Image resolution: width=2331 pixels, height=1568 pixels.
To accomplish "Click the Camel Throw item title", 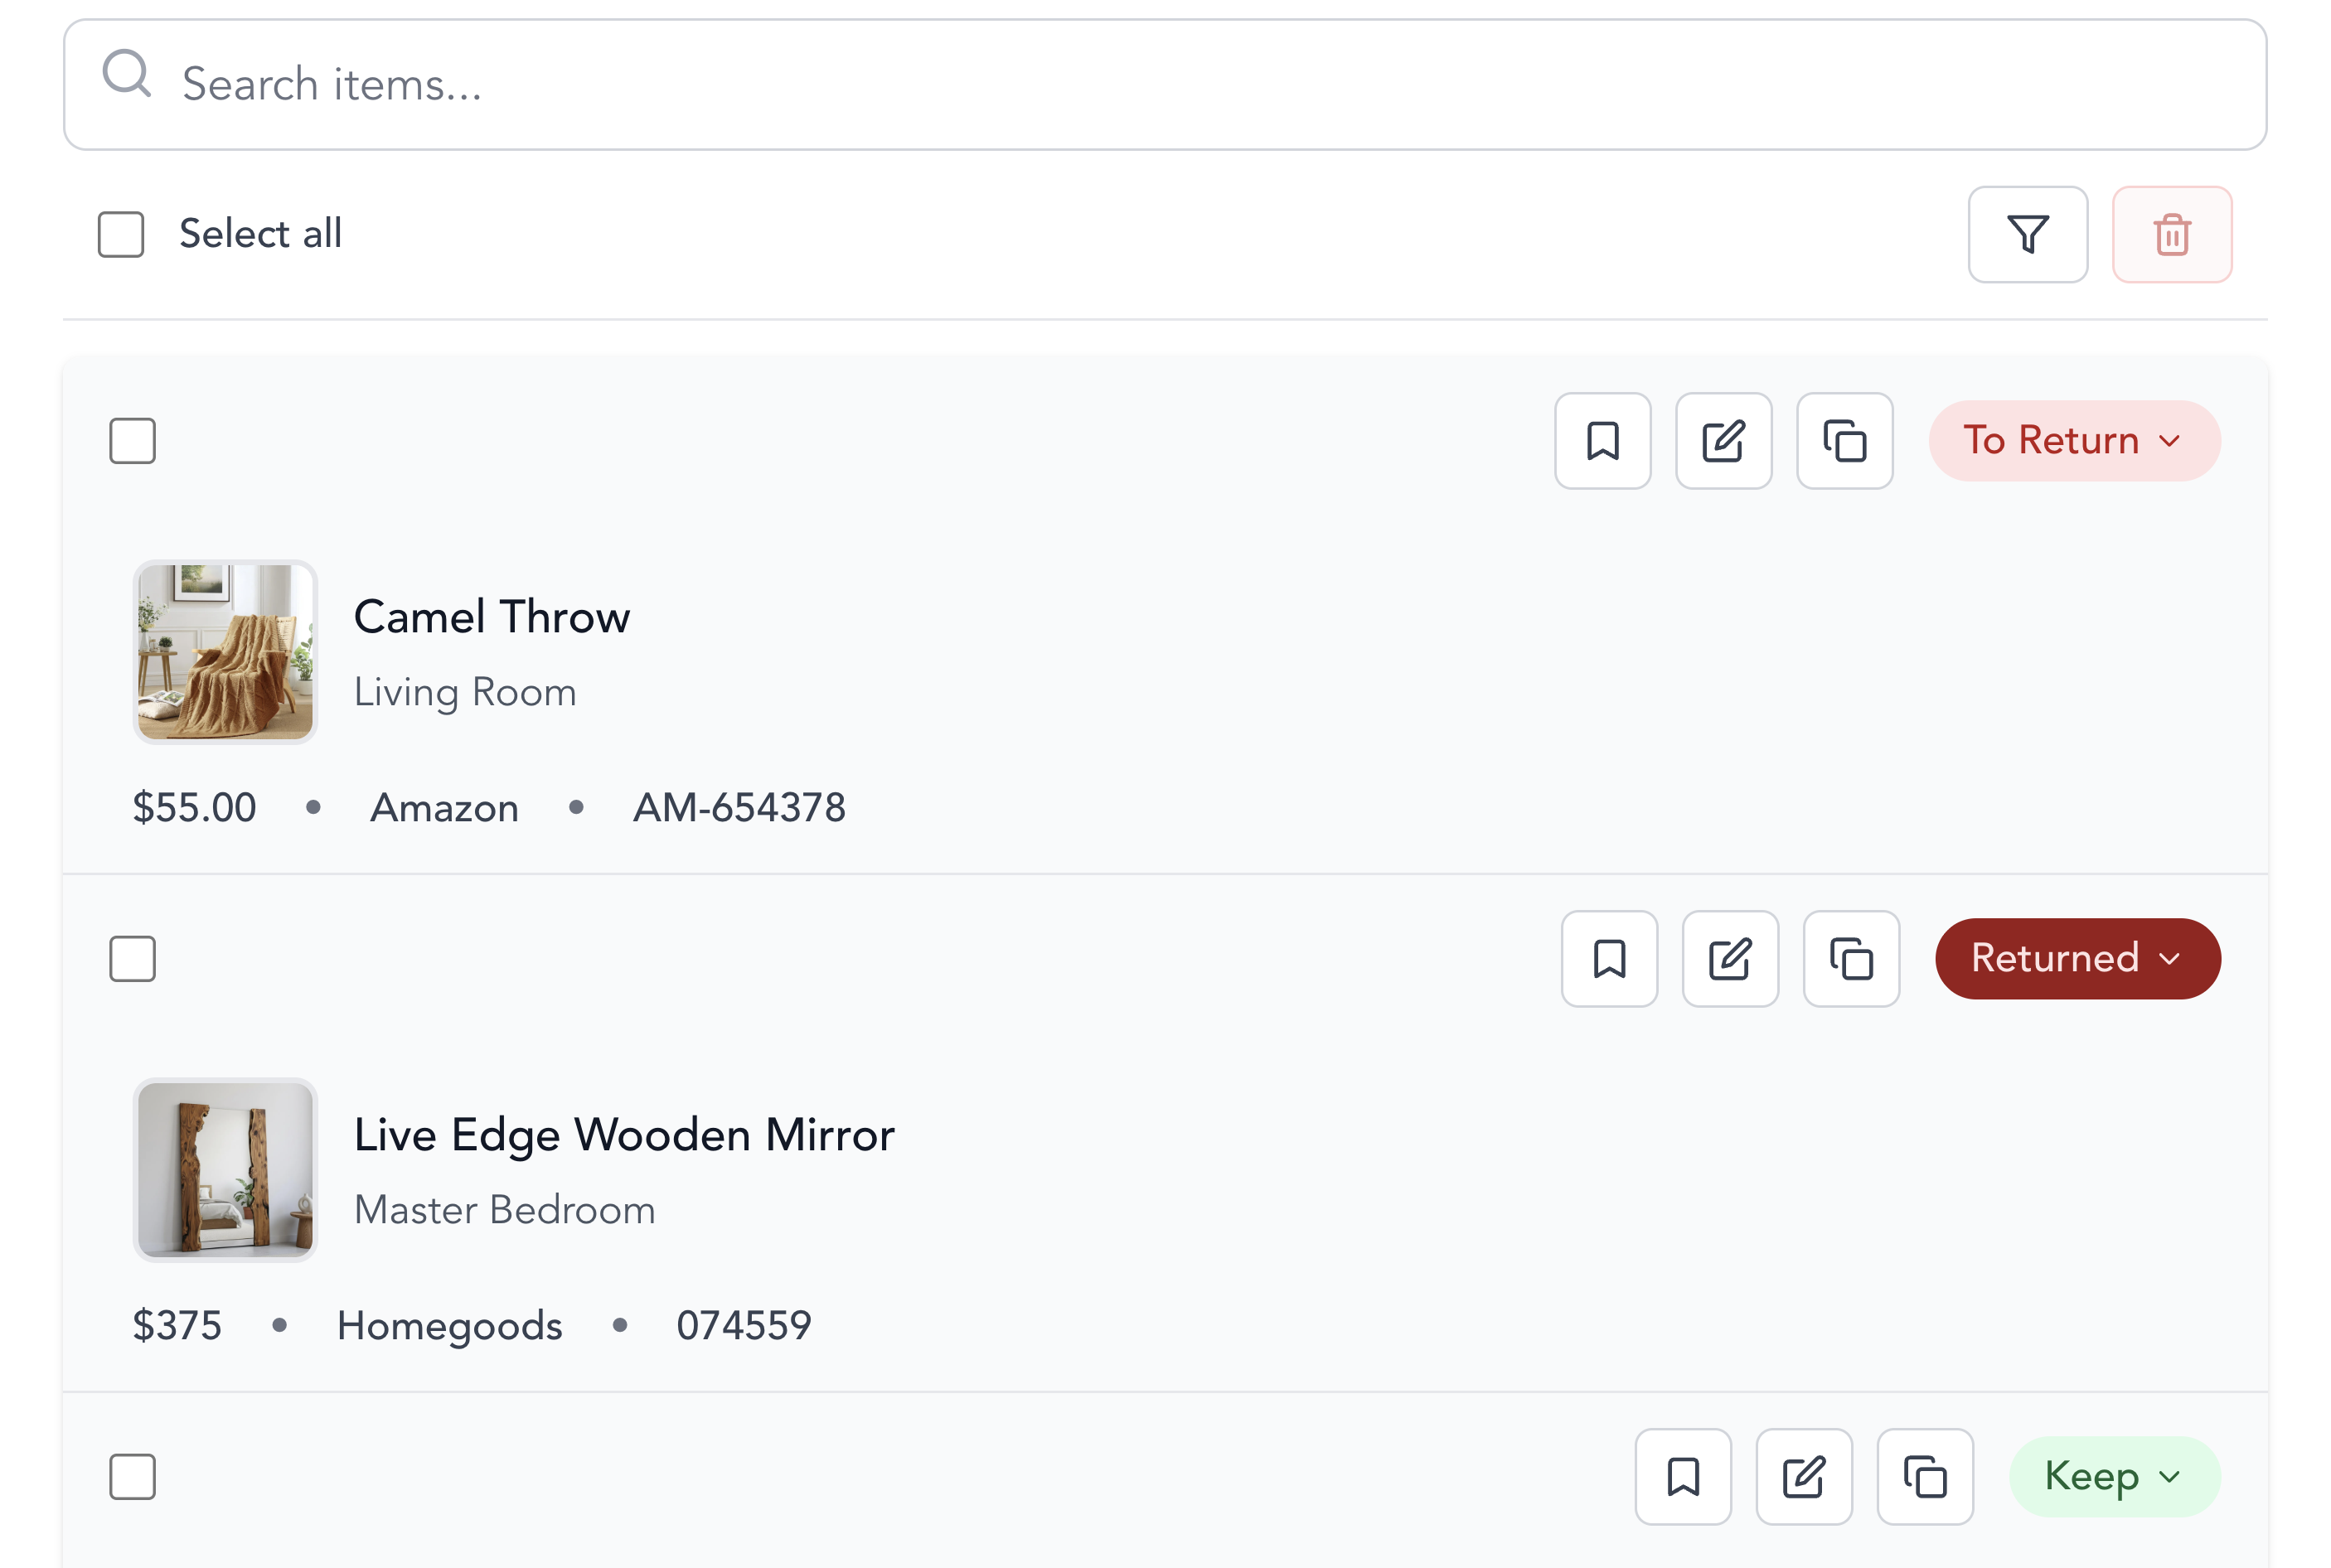I will pyautogui.click(x=491, y=617).
